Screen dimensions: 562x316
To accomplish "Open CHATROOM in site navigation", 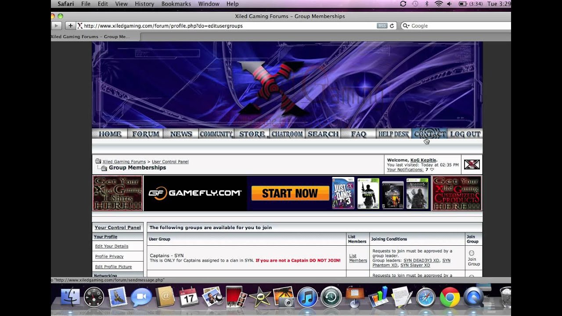I will (x=287, y=134).
